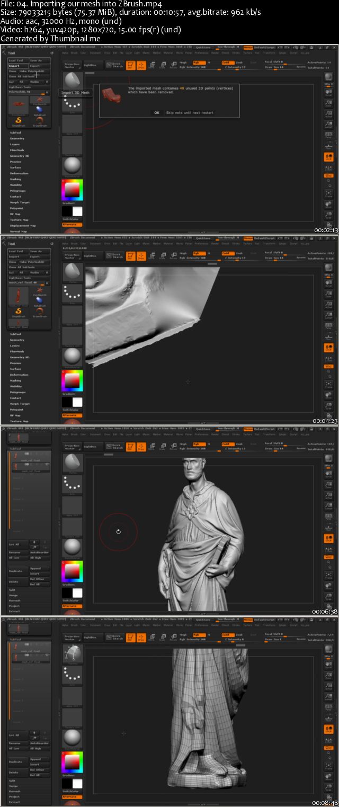Open the Render menu in 00:04:23 frame
The height and width of the screenshot is (807, 339).
point(216,244)
